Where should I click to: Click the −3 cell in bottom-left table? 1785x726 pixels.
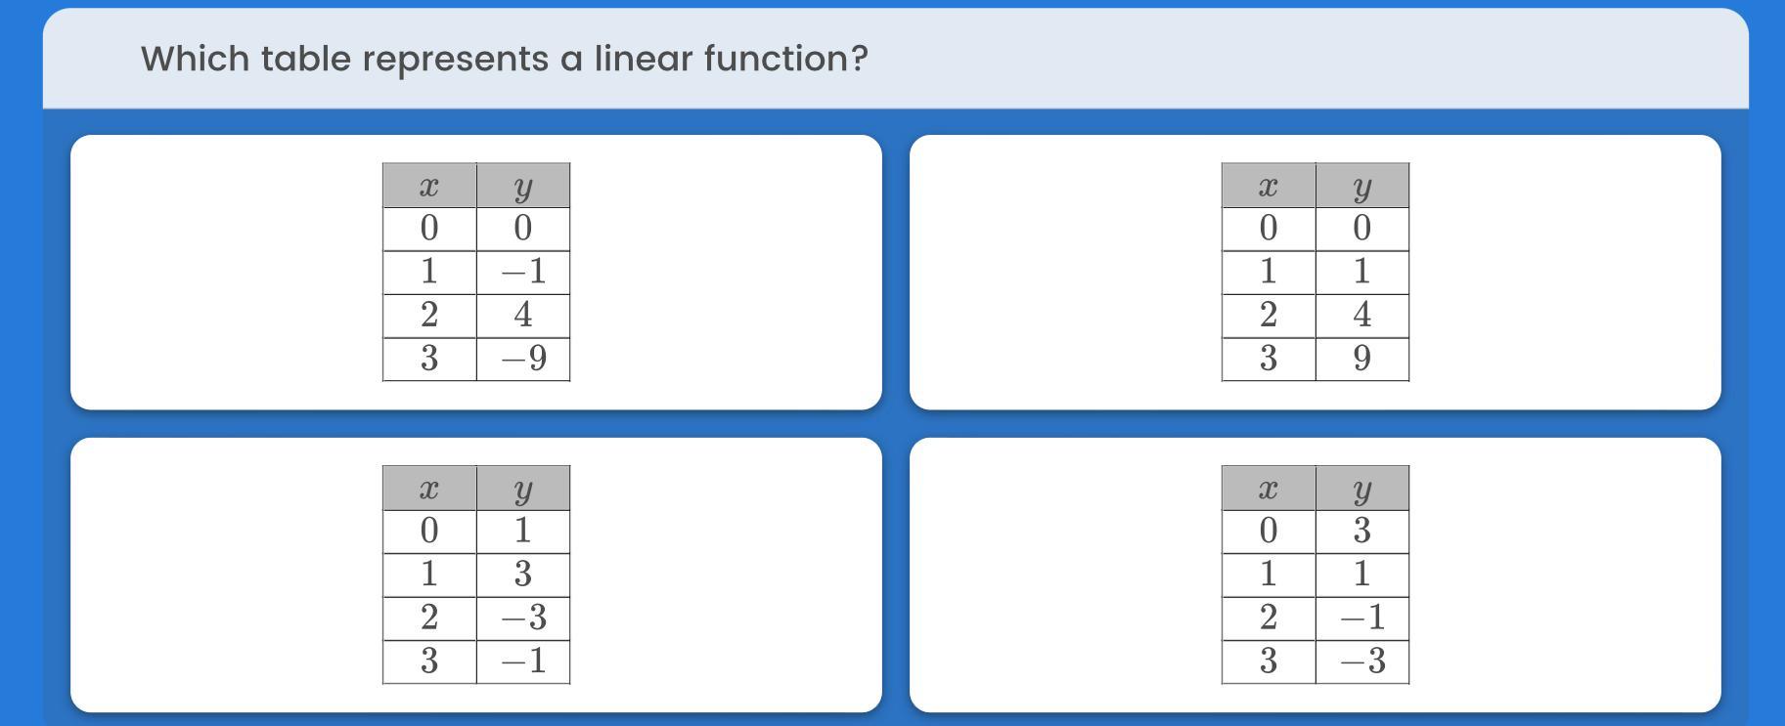[x=523, y=618]
